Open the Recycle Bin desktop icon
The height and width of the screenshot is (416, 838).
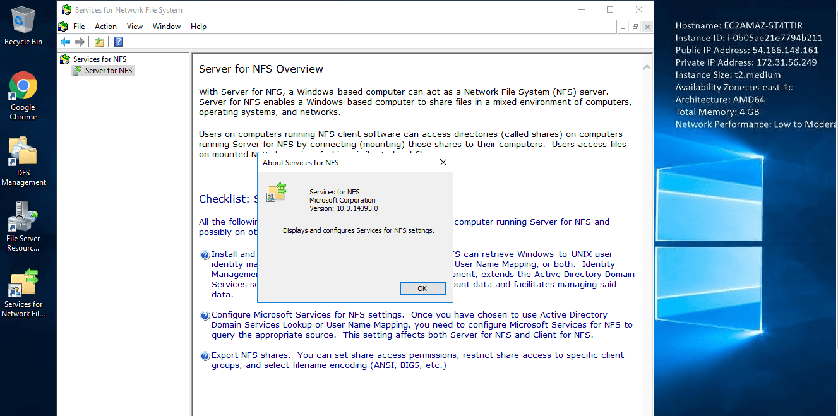[23, 26]
